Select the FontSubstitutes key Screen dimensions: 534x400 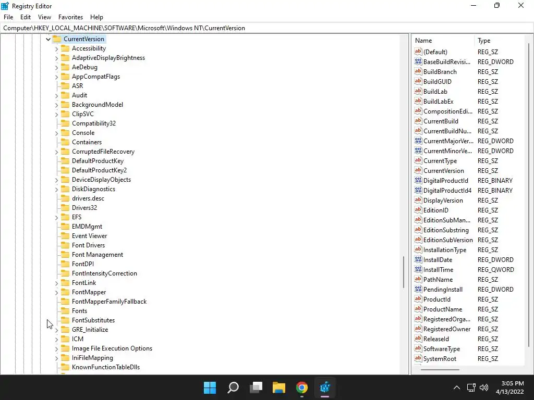pos(93,320)
